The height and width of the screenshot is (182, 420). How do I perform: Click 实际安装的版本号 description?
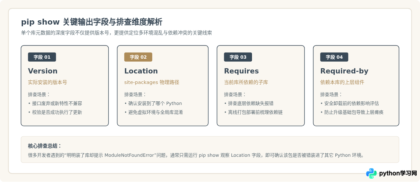click(x=48, y=82)
